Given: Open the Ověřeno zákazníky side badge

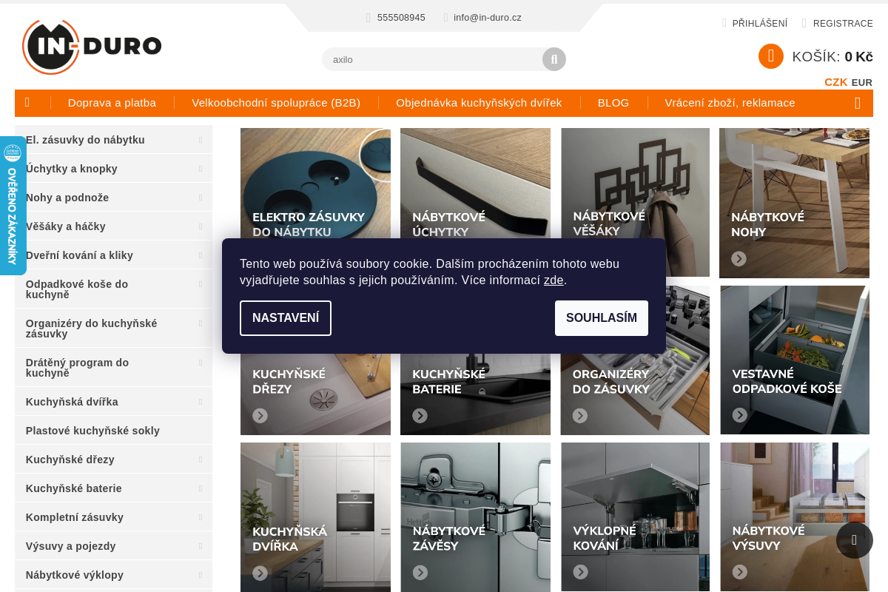Looking at the screenshot, I should point(13,206).
